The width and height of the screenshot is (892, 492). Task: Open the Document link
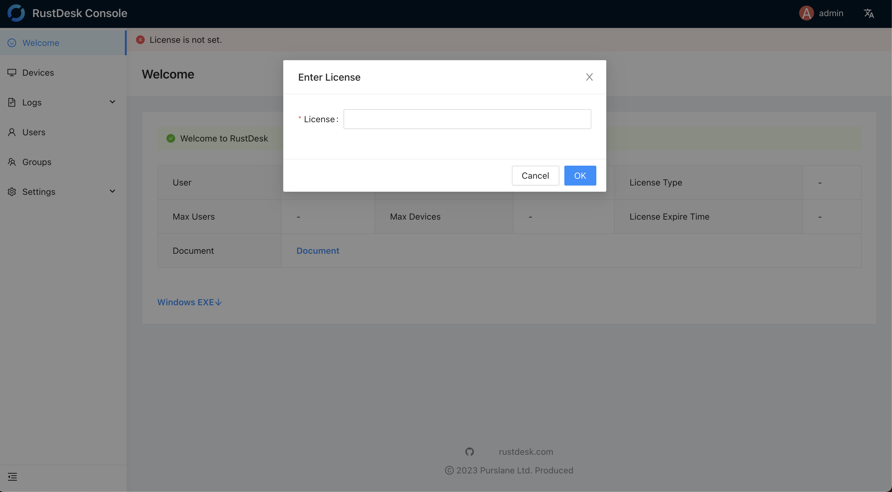point(317,251)
